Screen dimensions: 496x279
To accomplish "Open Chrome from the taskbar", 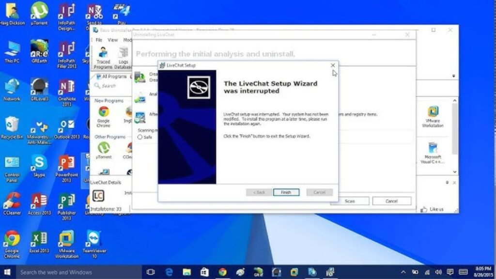I will [x=222, y=272].
